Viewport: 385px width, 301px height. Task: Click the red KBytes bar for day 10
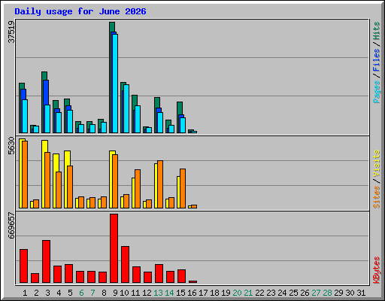coord(125,264)
